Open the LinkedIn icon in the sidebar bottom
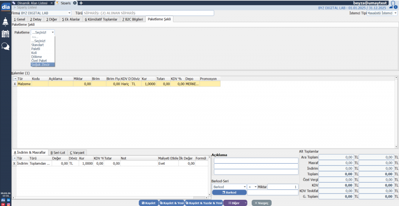Screen dimensions: 399x206 coord(8,200)
